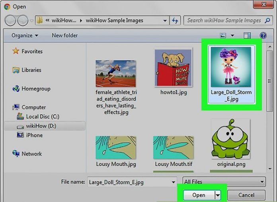Viewport: 277px width, 202px height.
Task: Click the help question mark icon
Action: [x=263, y=35]
